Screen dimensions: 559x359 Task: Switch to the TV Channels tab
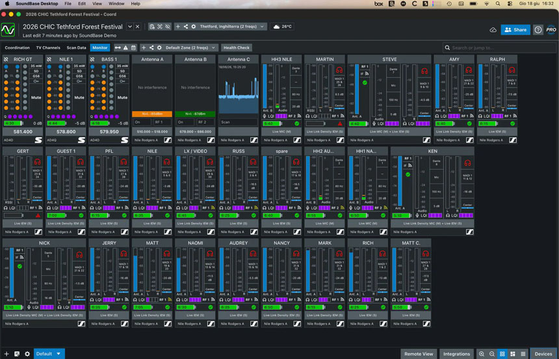click(x=48, y=48)
